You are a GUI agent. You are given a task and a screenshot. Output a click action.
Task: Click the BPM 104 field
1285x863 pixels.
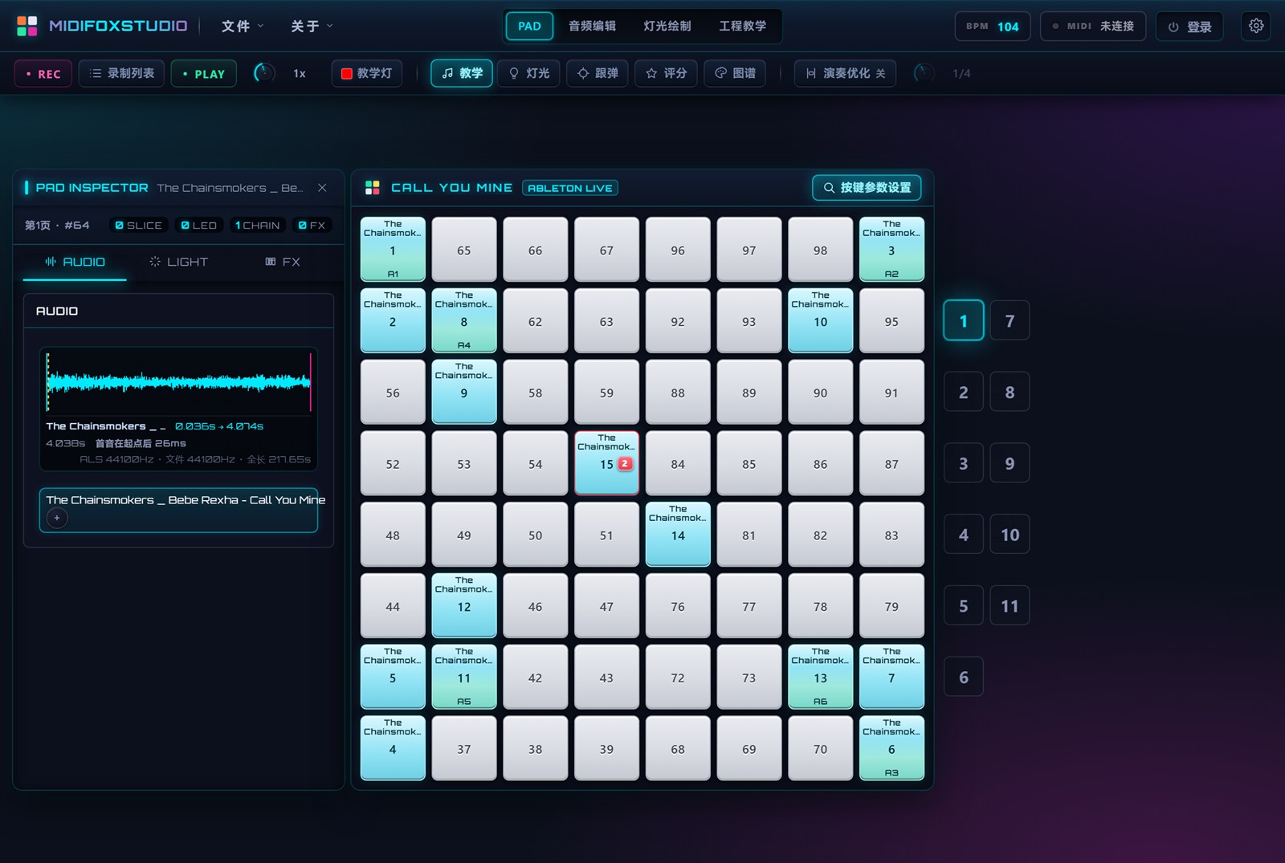click(x=993, y=26)
